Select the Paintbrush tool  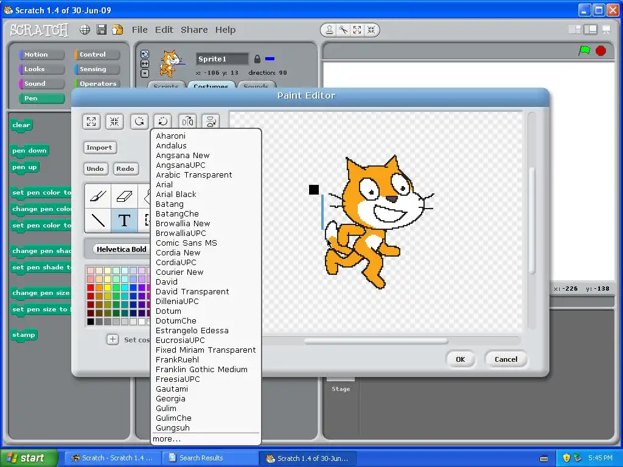pyautogui.click(x=98, y=196)
